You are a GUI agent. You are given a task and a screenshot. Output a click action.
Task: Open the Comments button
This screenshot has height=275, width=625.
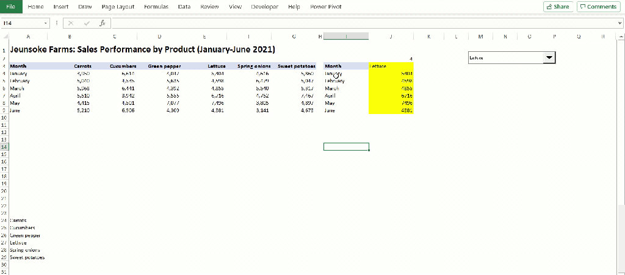[598, 6]
